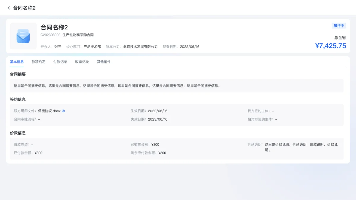Preview 保密协议.docx using the eye icon
Viewport: 356px width, 200px height.
(x=63, y=111)
